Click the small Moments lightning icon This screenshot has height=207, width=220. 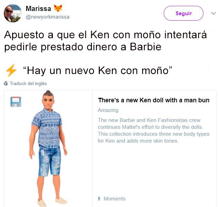pyautogui.click(x=99, y=199)
